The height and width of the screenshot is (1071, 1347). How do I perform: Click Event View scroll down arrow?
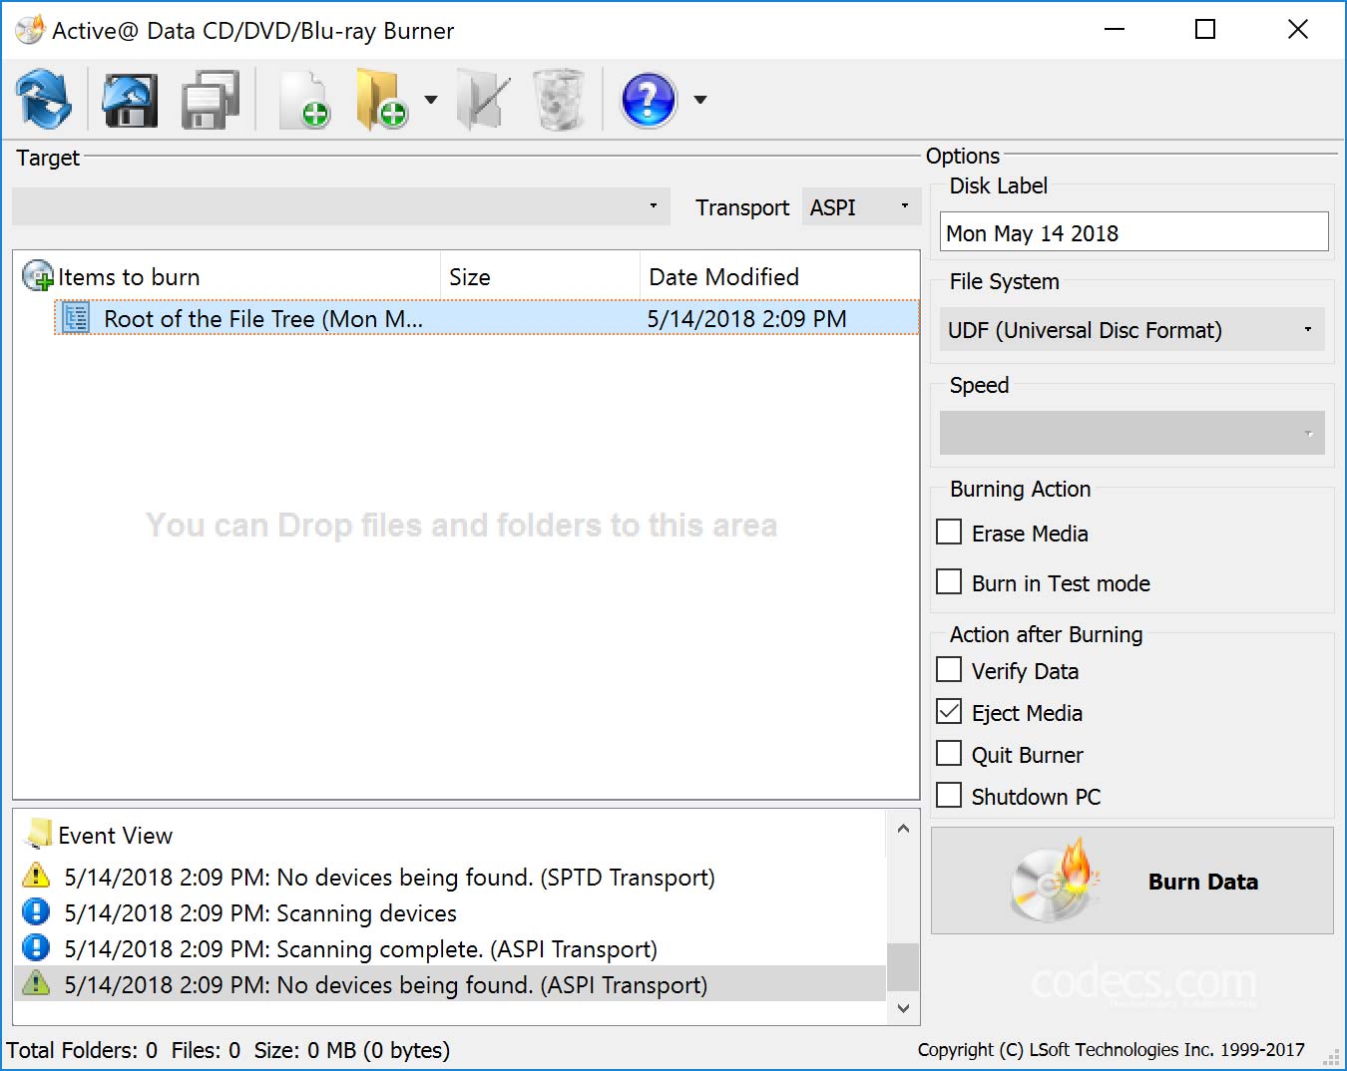[x=903, y=1008]
